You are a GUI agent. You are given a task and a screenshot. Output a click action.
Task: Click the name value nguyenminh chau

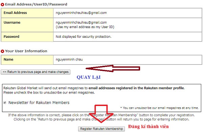tap(69, 59)
